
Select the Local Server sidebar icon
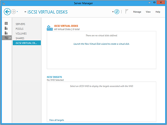6,28
